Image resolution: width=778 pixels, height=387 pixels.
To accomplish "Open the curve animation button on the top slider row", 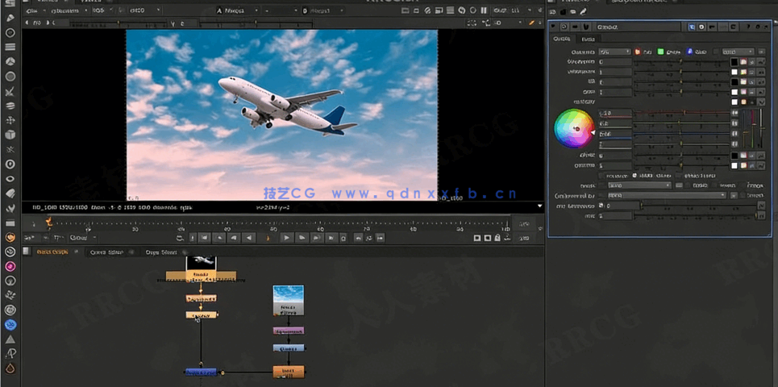I will click(760, 62).
